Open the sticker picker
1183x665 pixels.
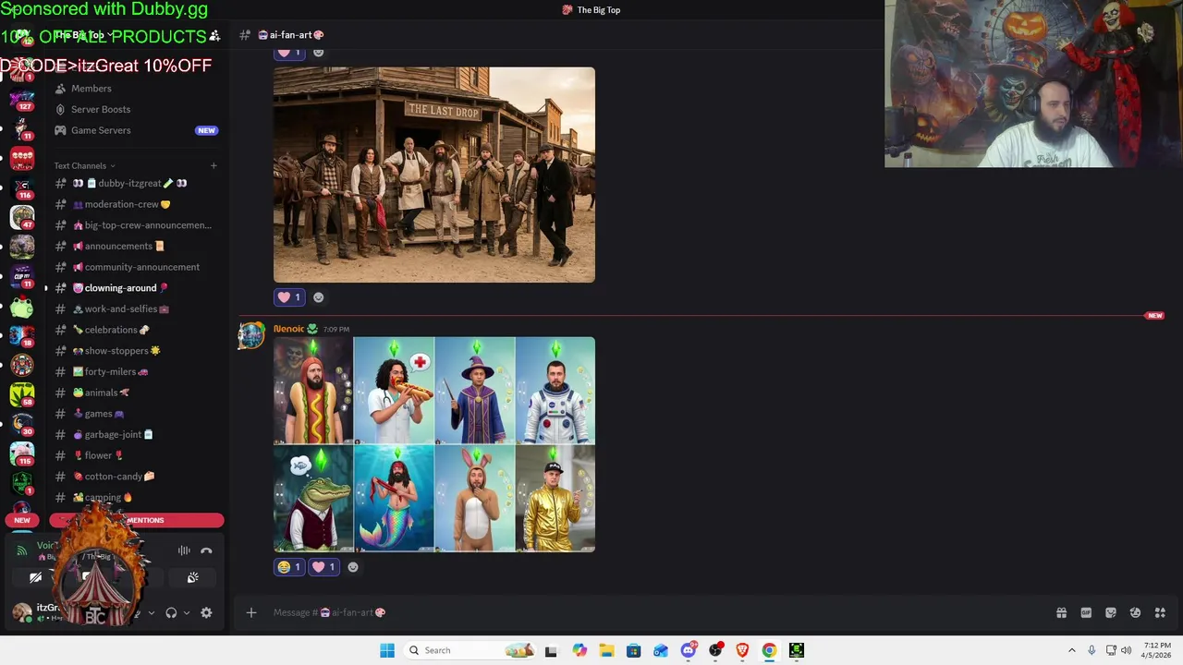pyautogui.click(x=1111, y=612)
